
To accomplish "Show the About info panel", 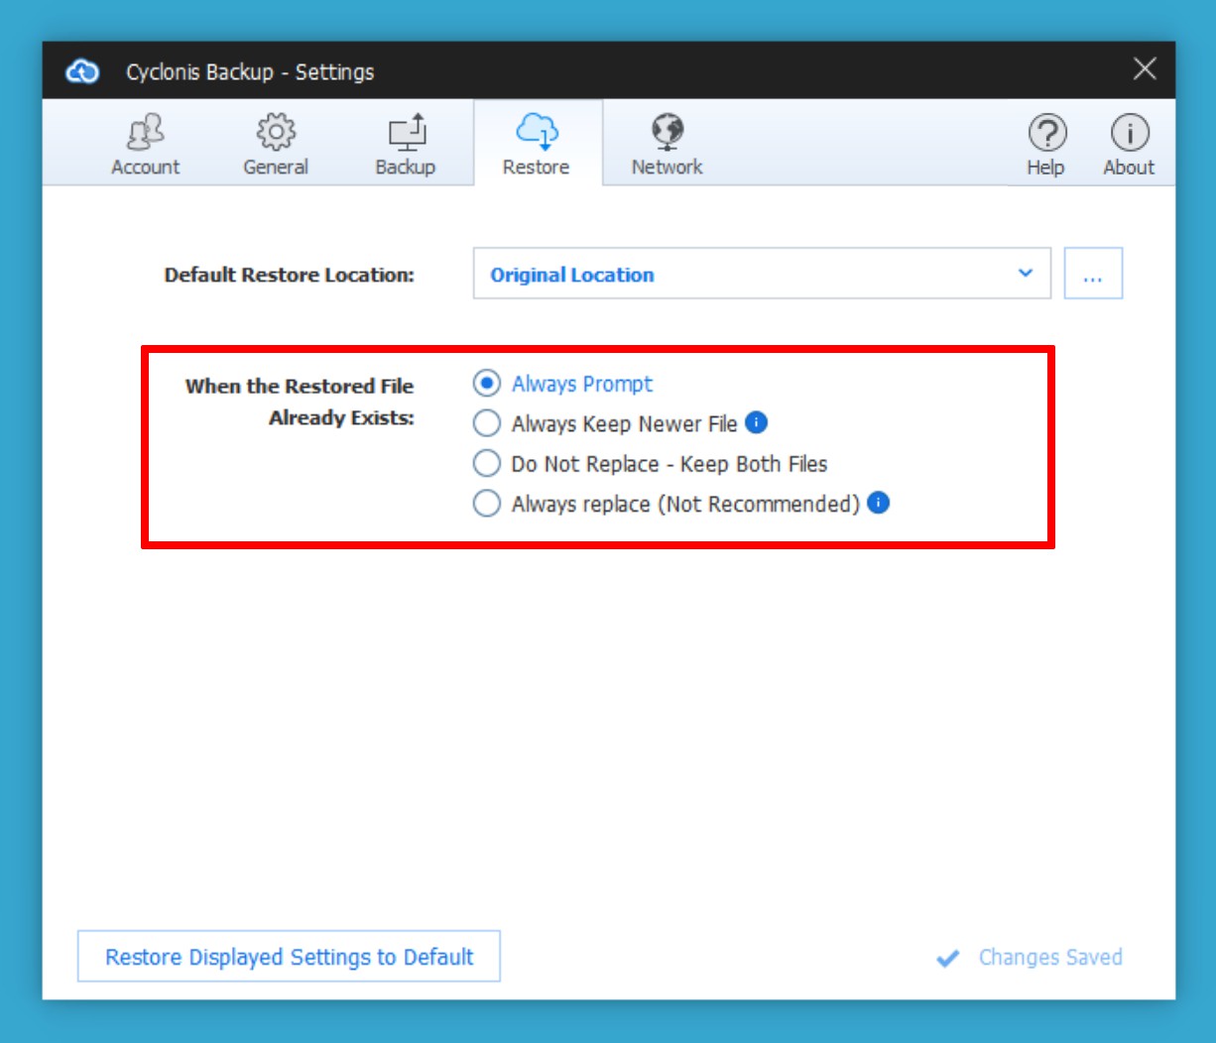I will click(x=1129, y=145).
